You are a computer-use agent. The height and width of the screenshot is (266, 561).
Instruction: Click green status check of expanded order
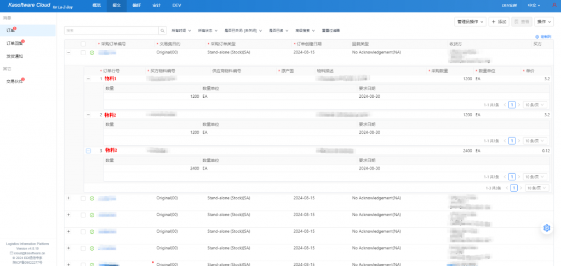[92, 53]
